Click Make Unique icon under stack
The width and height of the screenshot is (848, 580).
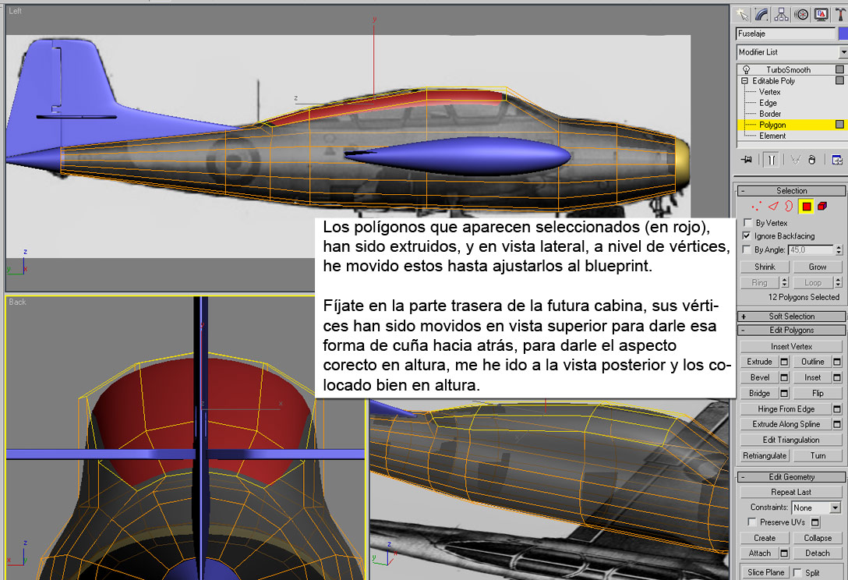[x=795, y=160]
